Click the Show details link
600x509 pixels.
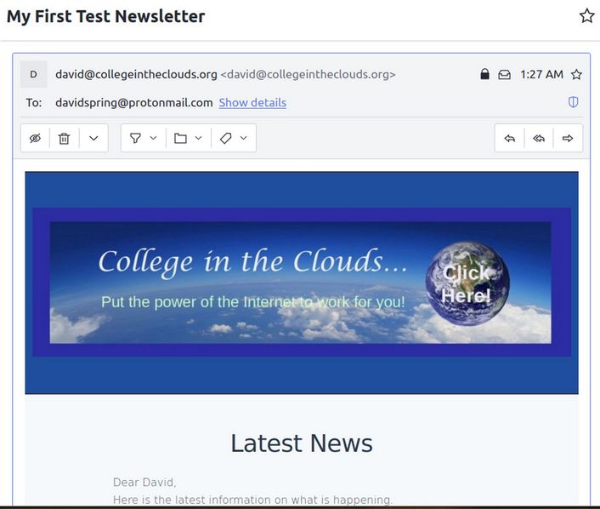click(252, 103)
